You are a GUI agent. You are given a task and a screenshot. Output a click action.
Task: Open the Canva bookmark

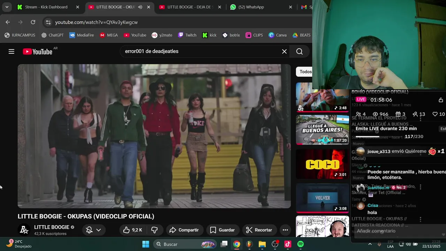click(278, 35)
